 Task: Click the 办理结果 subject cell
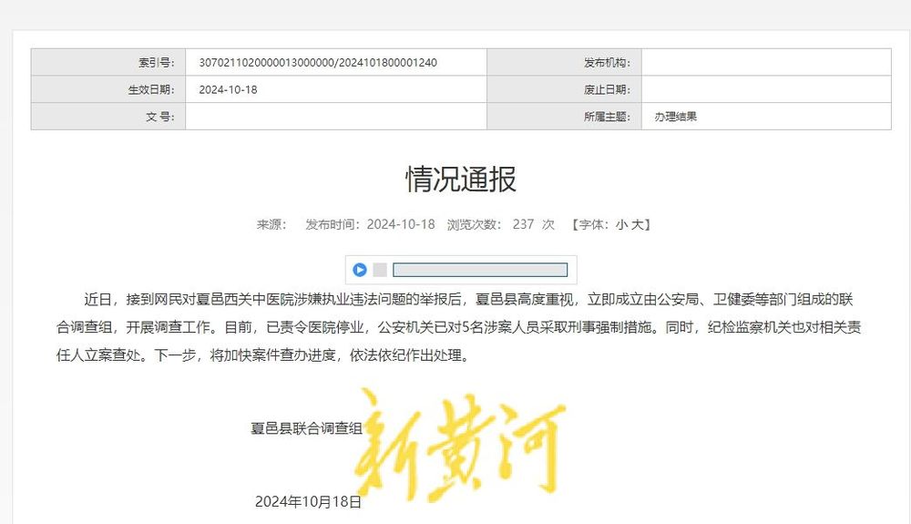tap(675, 117)
